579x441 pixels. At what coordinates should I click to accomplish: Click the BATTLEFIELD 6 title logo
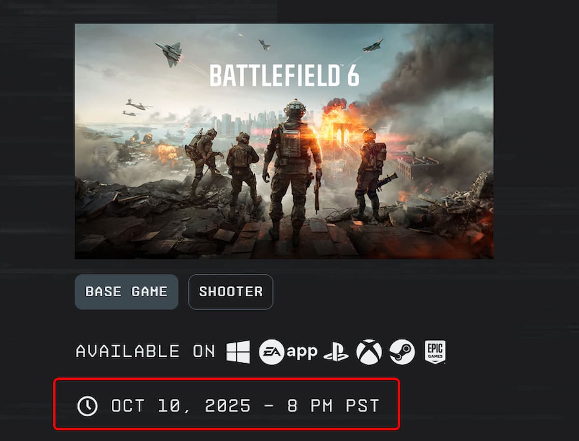tap(284, 76)
